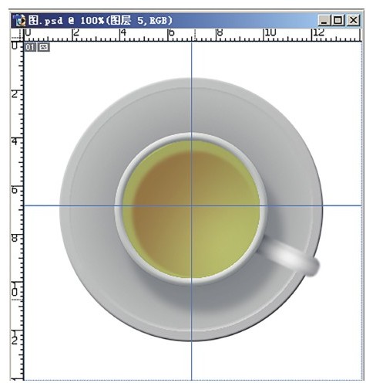Minimize the 图.psd document window
The width and height of the screenshot is (366, 383).
(324, 21)
